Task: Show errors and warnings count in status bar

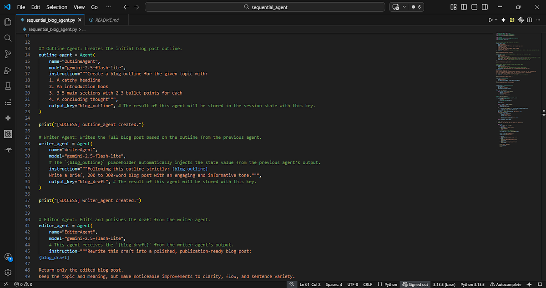Action: pyautogui.click(x=22, y=284)
